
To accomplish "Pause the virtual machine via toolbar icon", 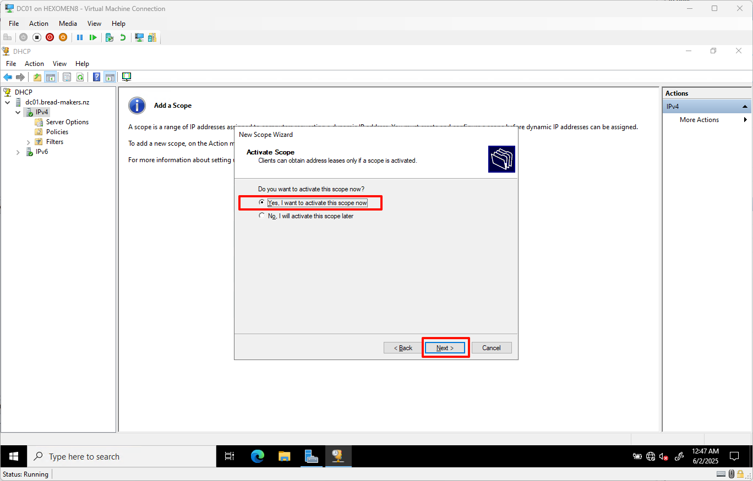I will point(80,37).
